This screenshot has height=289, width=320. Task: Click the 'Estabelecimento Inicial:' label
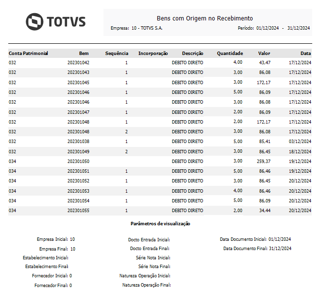46,258
